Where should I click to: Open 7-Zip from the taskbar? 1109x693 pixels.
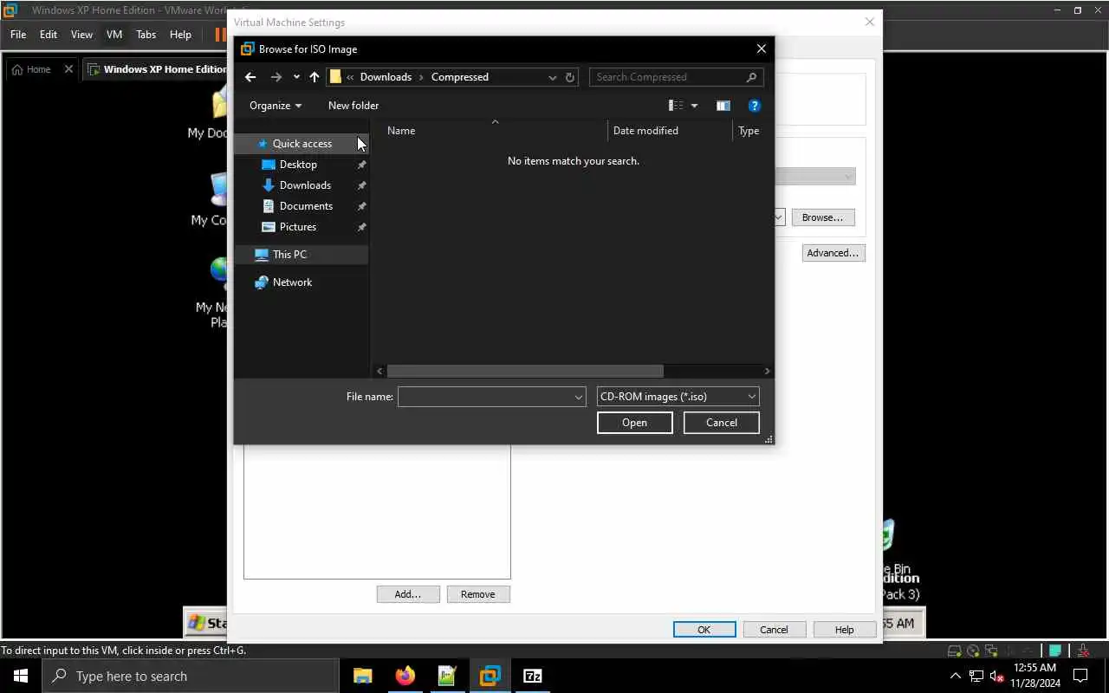click(533, 676)
